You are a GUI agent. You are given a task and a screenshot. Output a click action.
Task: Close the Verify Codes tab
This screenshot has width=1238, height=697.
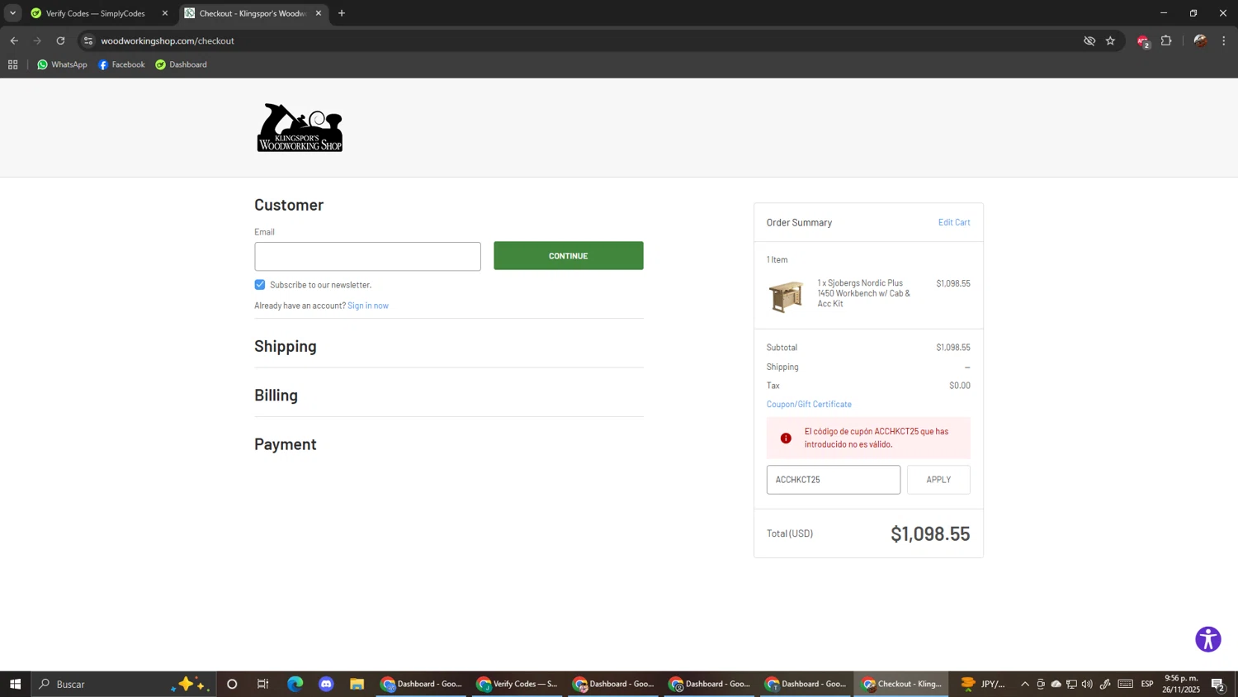(164, 13)
